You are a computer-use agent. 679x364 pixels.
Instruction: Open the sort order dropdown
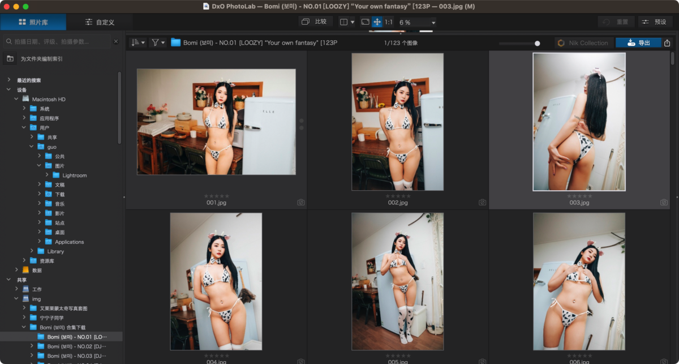coord(137,42)
